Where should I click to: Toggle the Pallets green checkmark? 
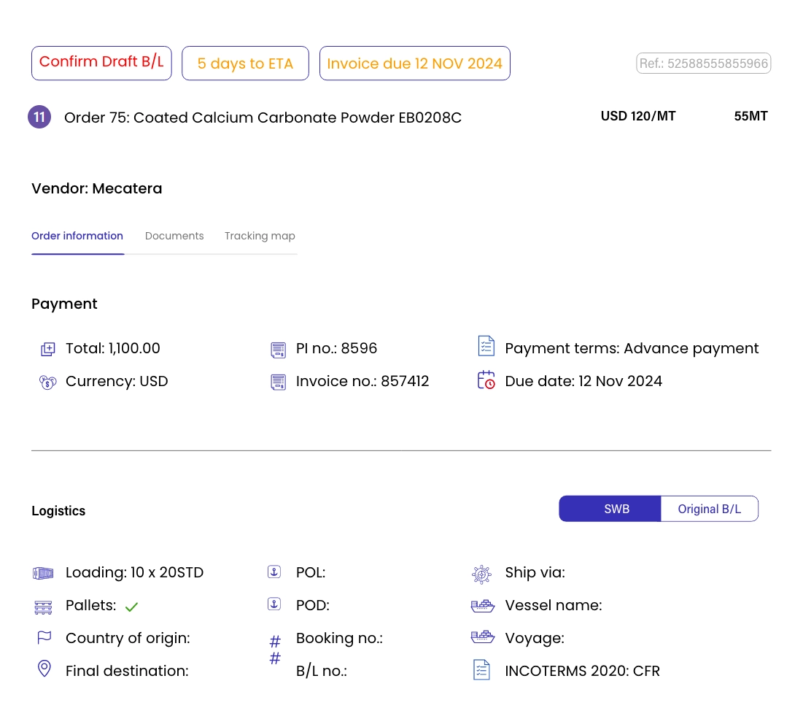coord(131,607)
